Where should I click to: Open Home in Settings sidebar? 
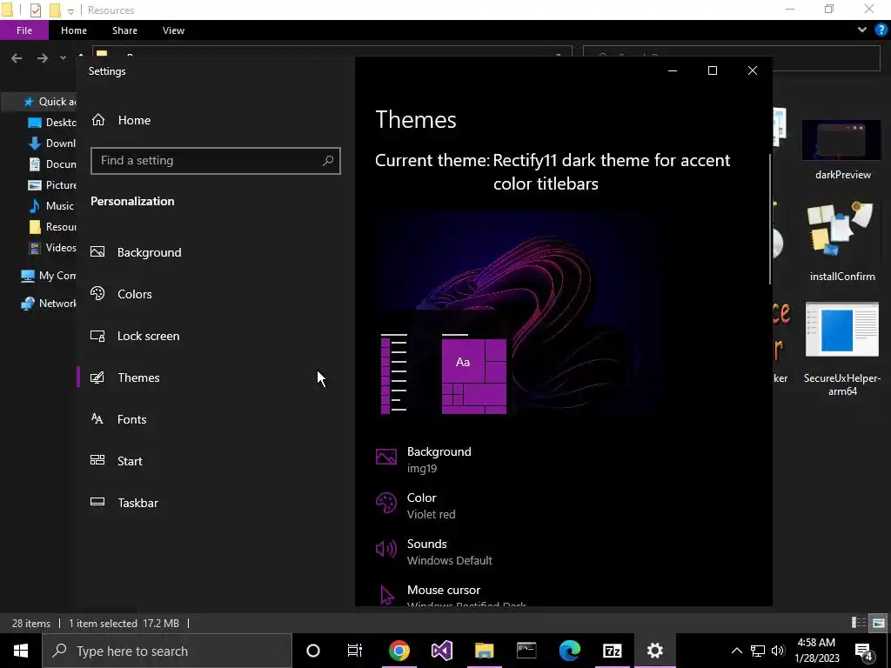pos(121,120)
